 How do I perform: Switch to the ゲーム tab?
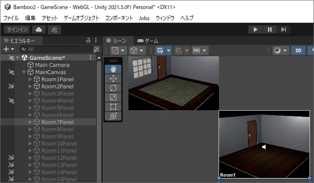click(x=148, y=41)
